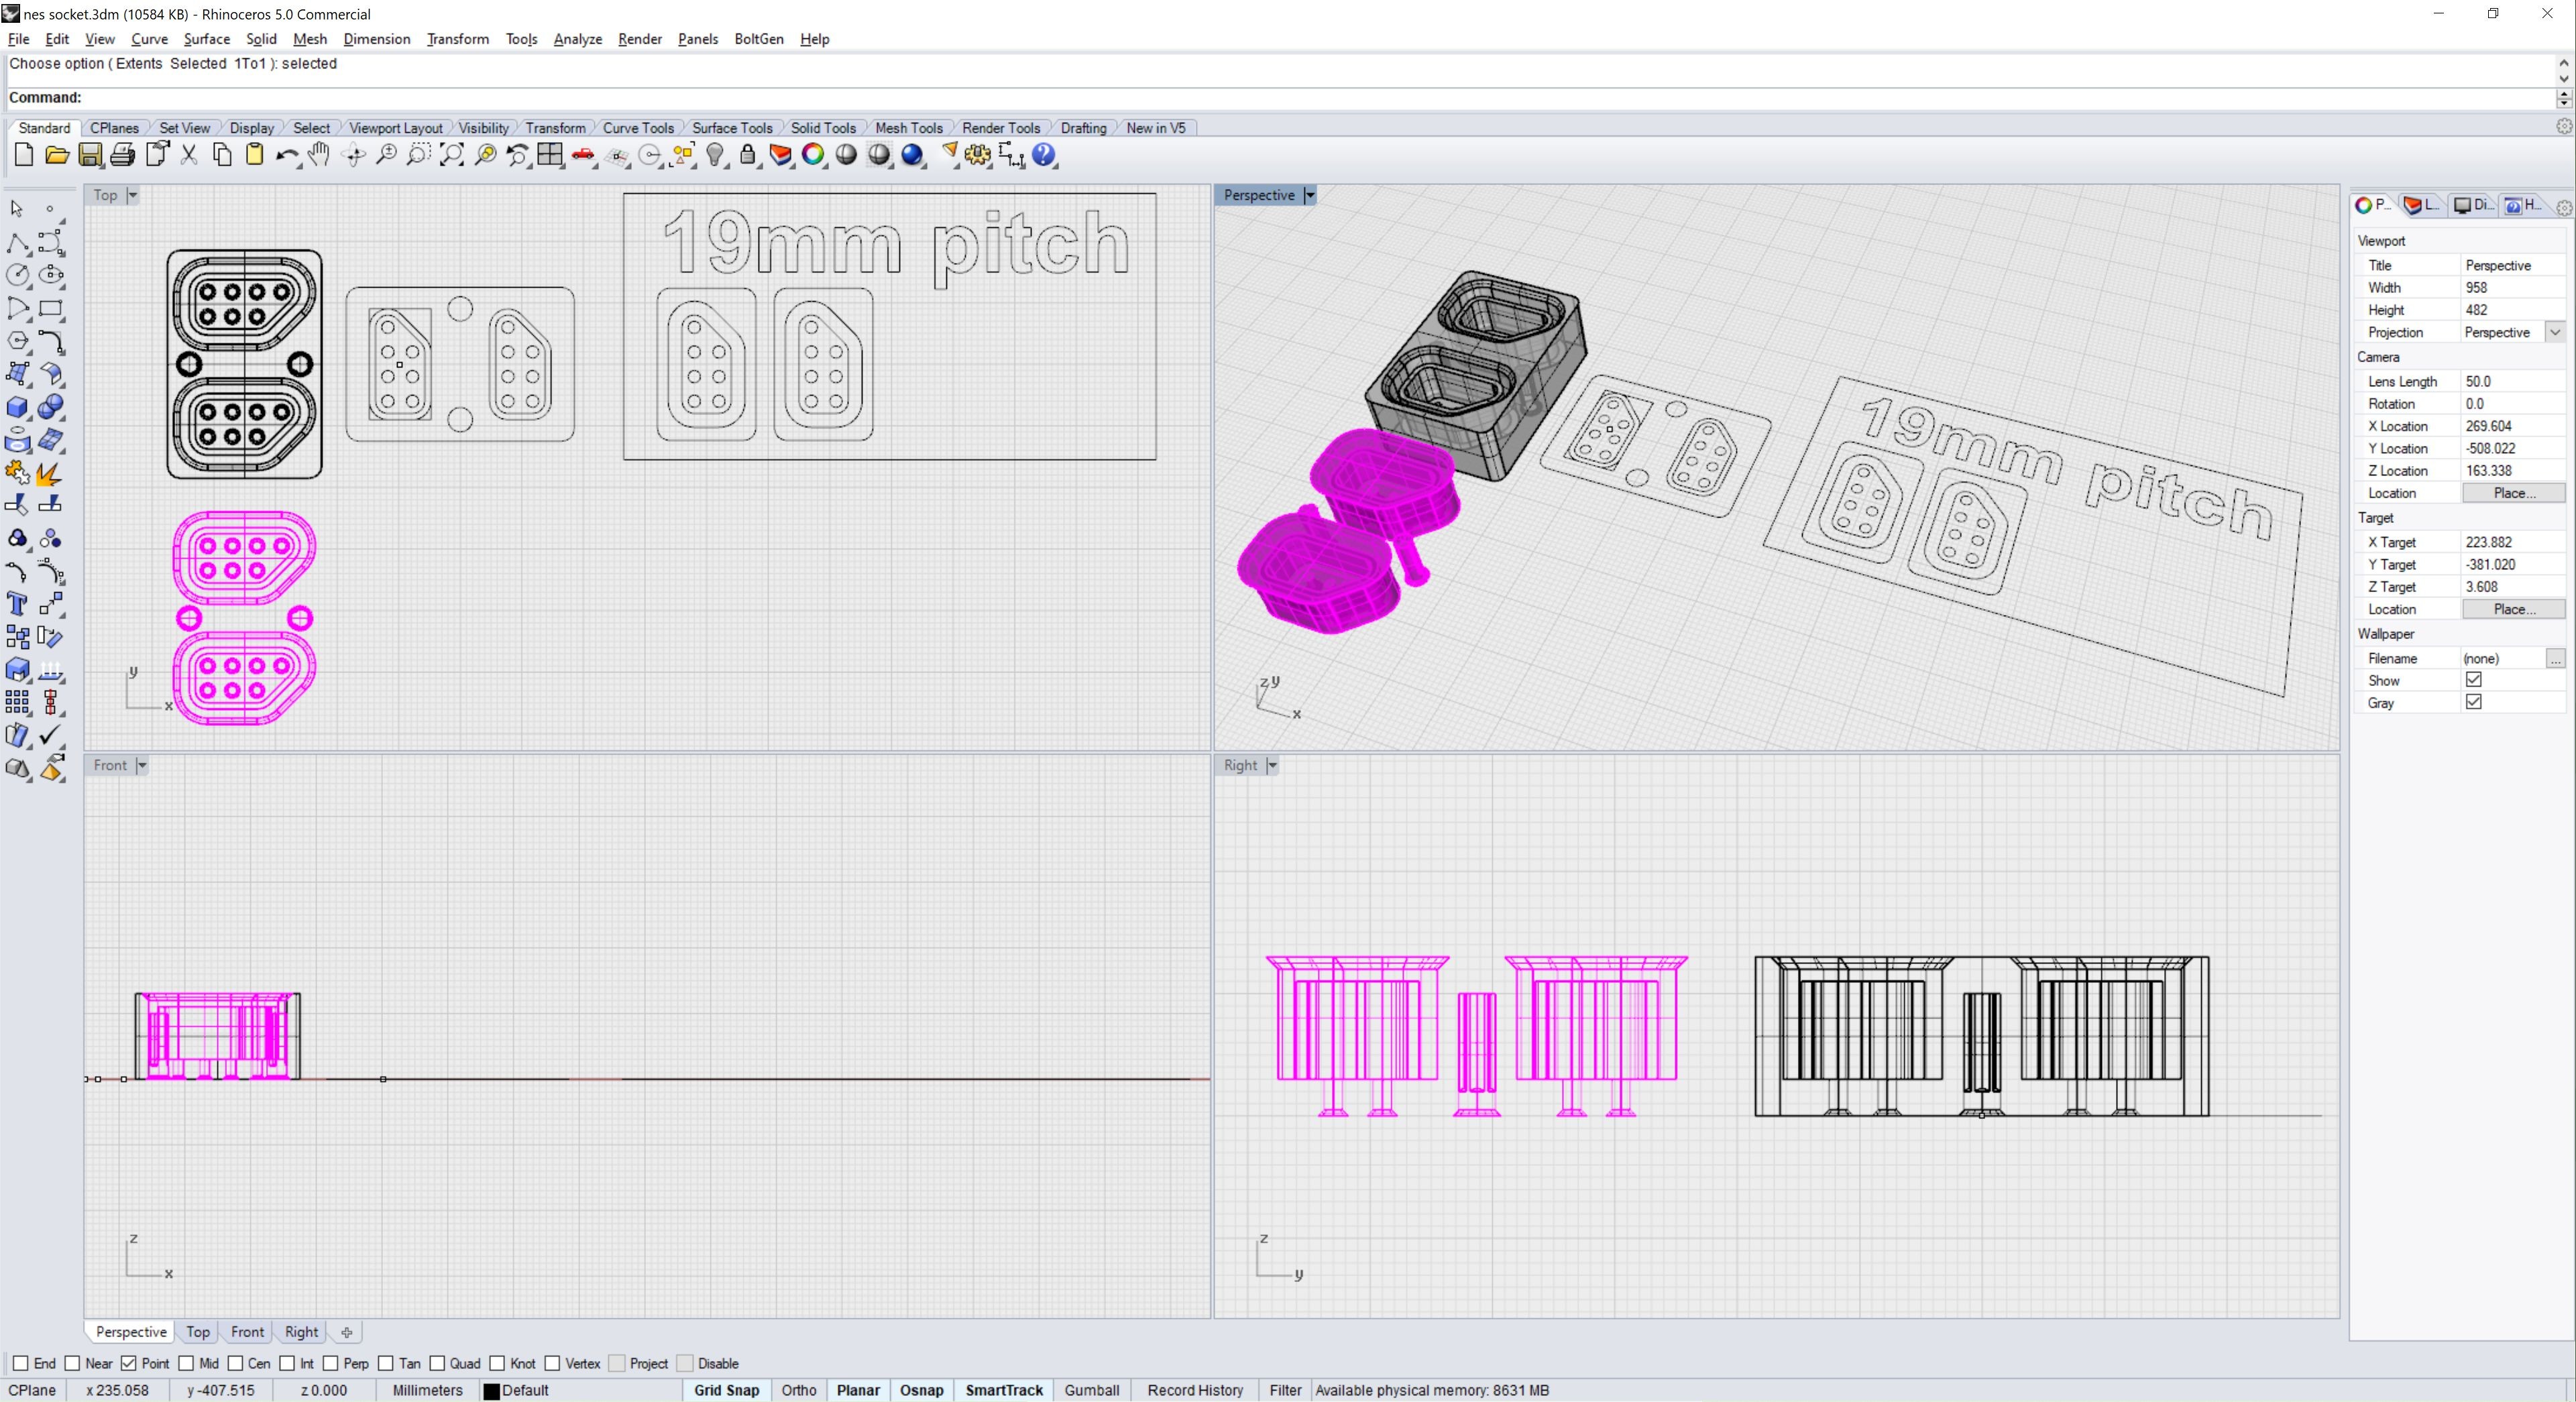The image size is (2576, 1402).
Task: Click the black Default layer color swatch
Action: [x=491, y=1391]
